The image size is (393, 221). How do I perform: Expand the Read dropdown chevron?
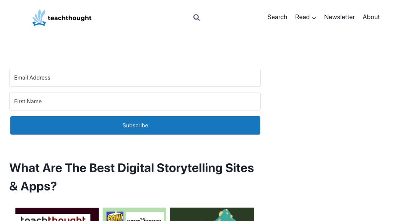[314, 18]
